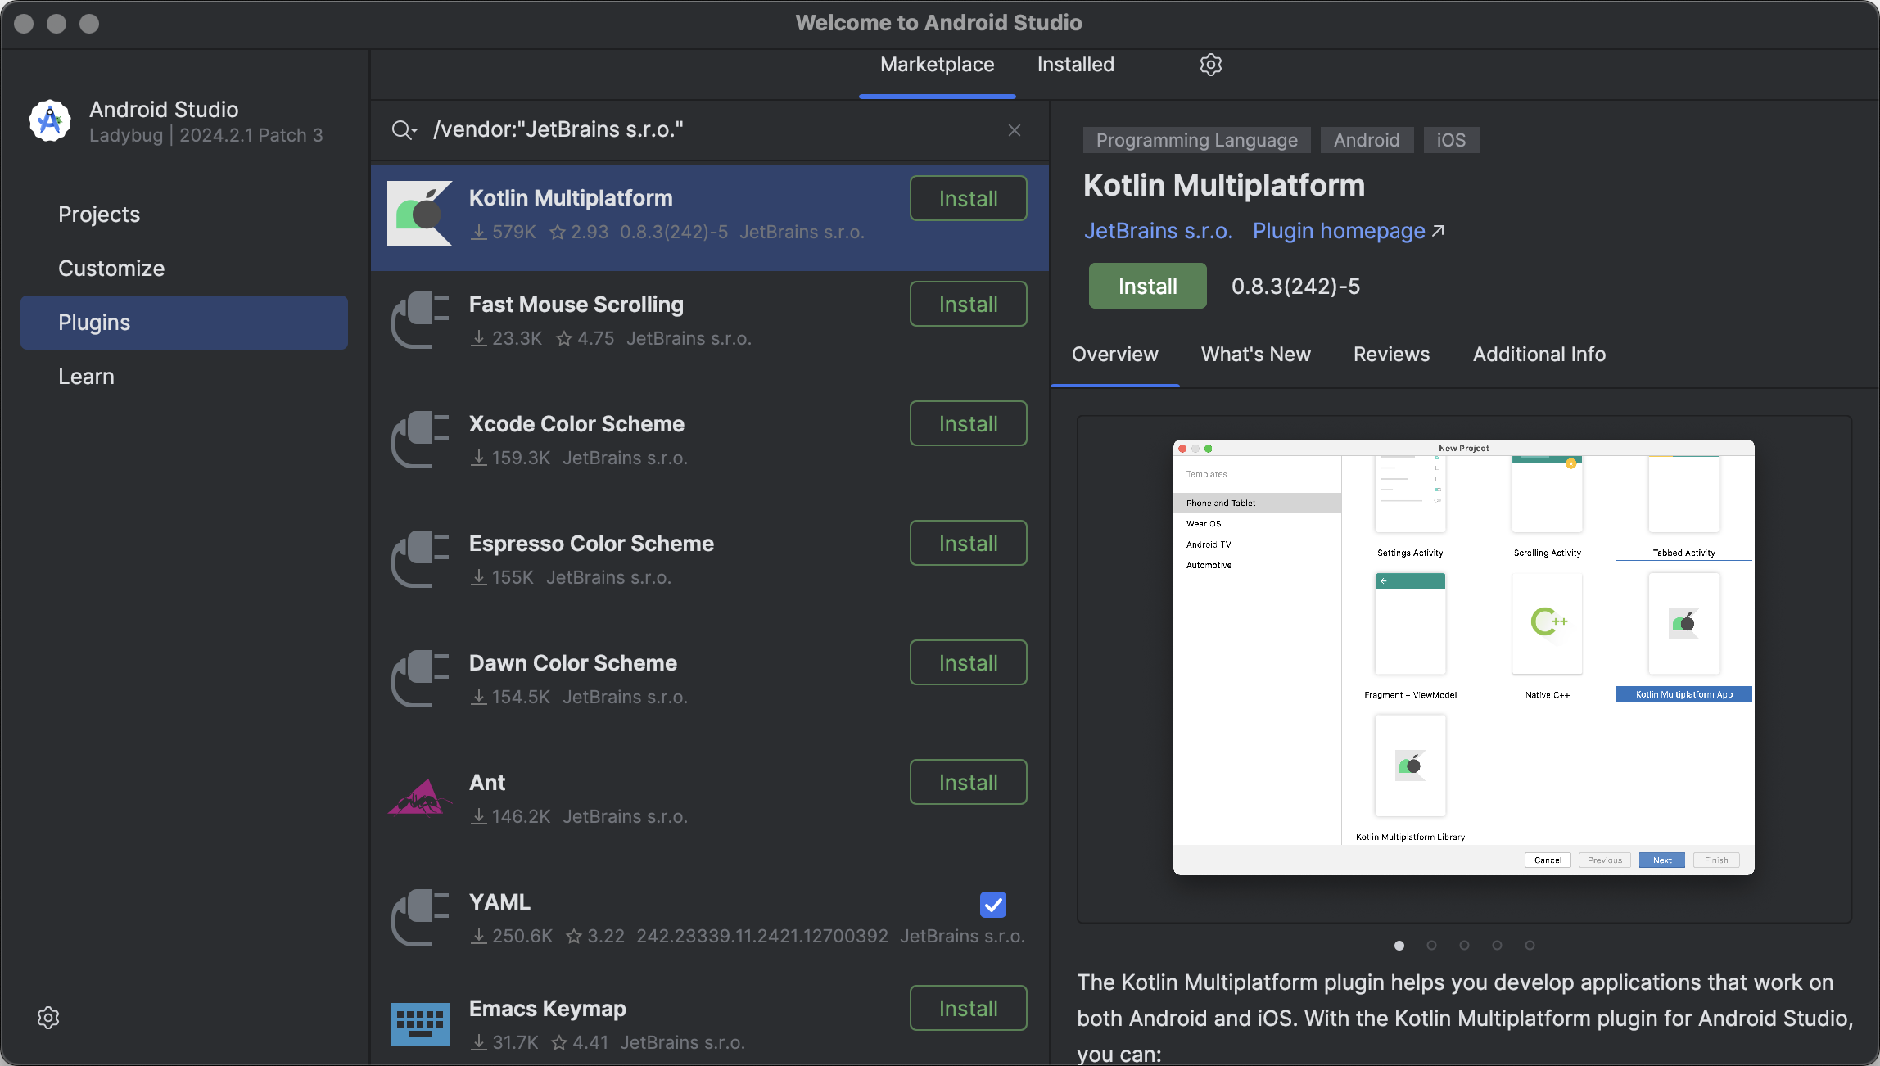Image resolution: width=1880 pixels, height=1066 pixels.
Task: Click the YAML plugin icon
Action: coord(420,918)
